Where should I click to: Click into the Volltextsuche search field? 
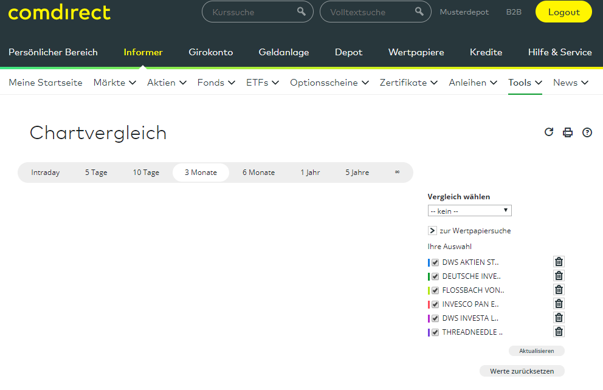(x=368, y=12)
